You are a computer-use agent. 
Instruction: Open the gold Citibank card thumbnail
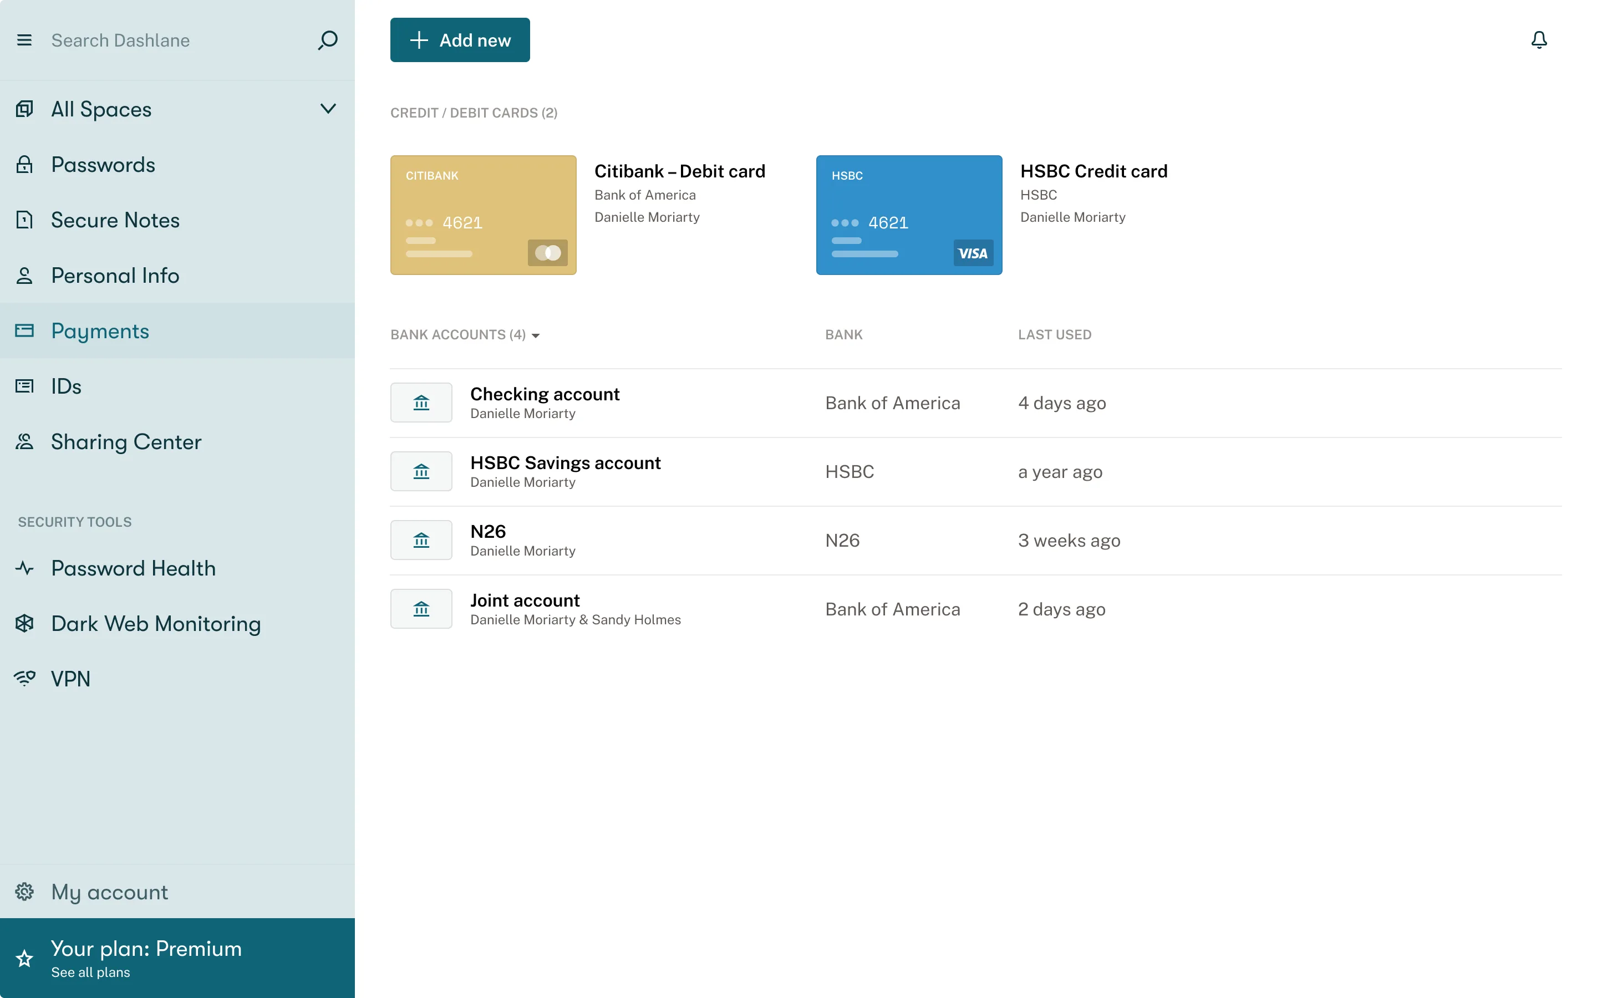coord(483,215)
